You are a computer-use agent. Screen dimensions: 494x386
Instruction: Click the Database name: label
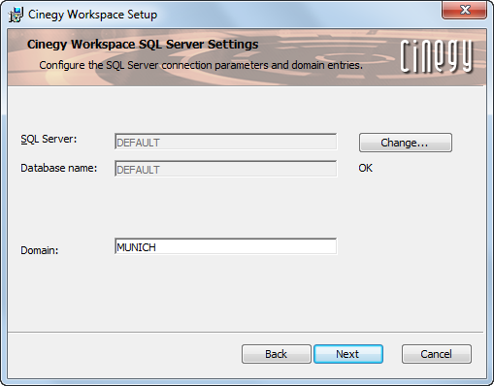click(59, 168)
